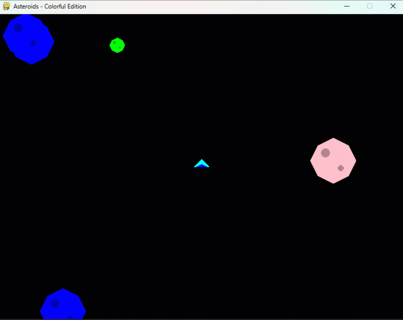The height and width of the screenshot is (320, 403).
Task: Minimize the Asteroids game window
Action: (x=347, y=6)
